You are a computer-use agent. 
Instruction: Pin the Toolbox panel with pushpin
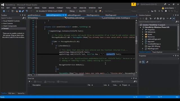[22, 15]
